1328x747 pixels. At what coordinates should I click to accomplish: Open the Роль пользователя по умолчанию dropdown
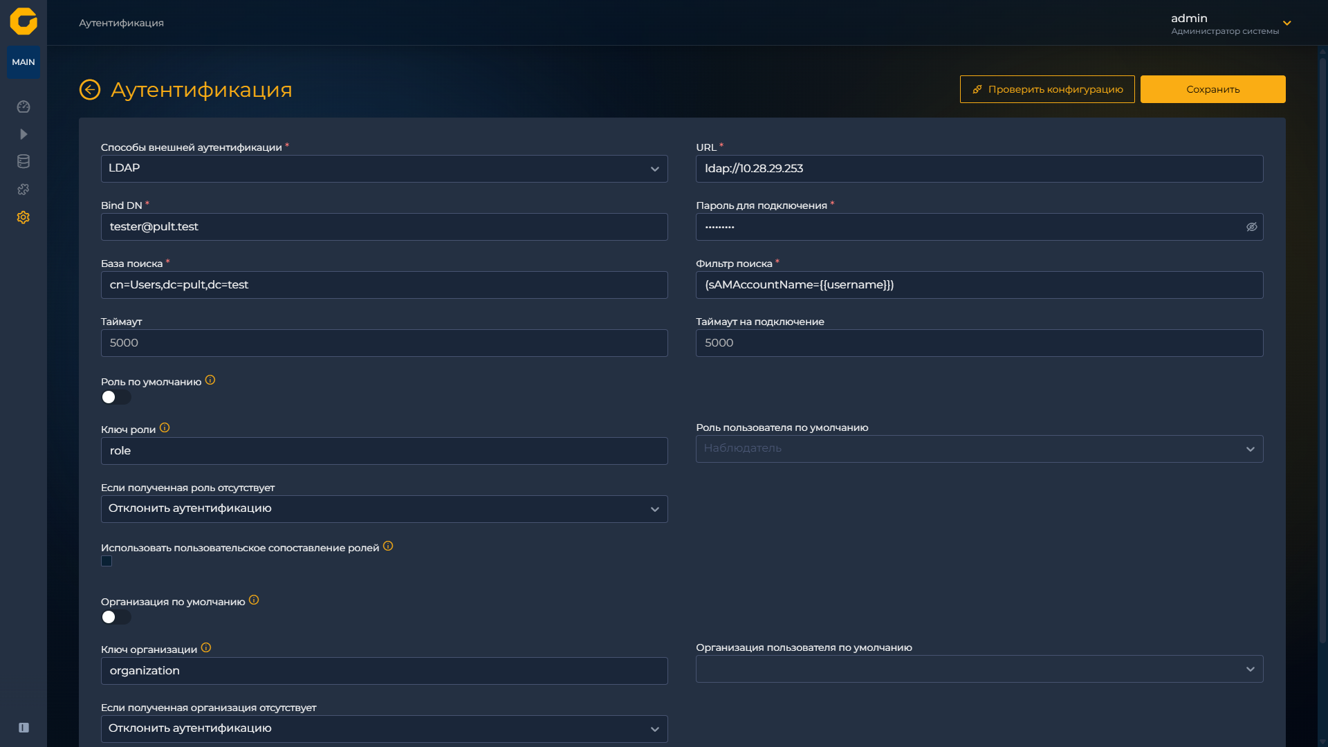(x=979, y=449)
